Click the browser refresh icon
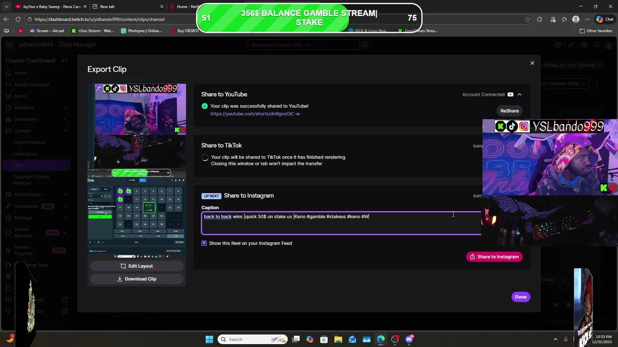The height and width of the screenshot is (347, 618). pyautogui.click(x=18, y=19)
